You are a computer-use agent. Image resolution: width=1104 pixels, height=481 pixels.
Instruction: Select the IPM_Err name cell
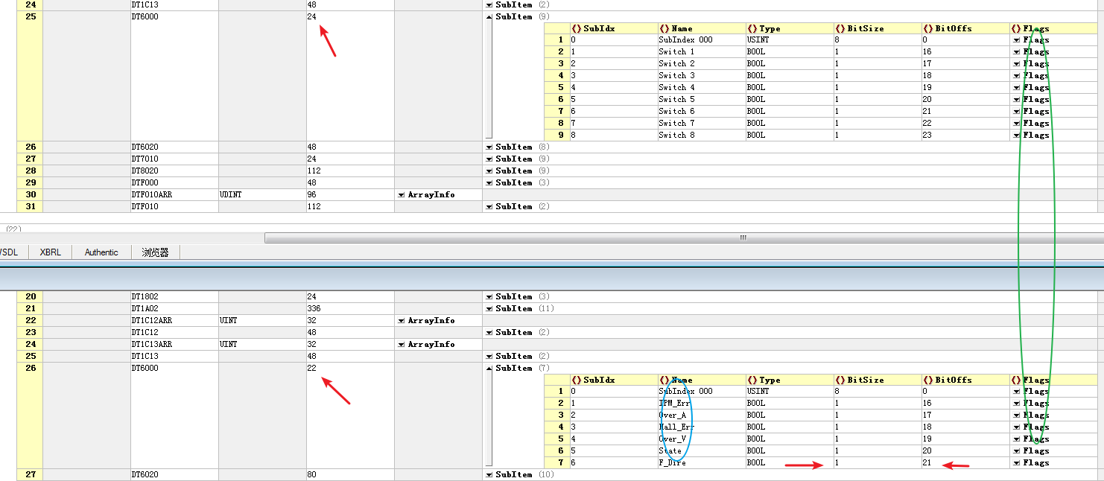701,404
